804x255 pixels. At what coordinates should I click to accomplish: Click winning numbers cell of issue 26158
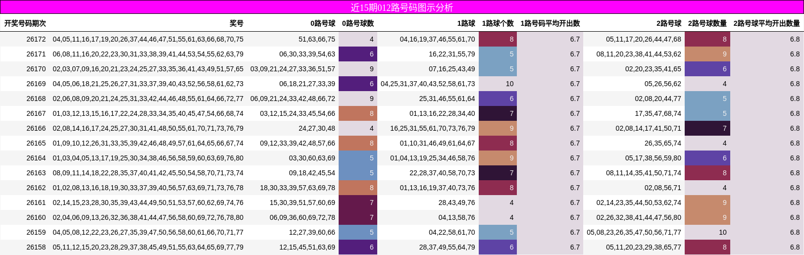tap(148, 247)
